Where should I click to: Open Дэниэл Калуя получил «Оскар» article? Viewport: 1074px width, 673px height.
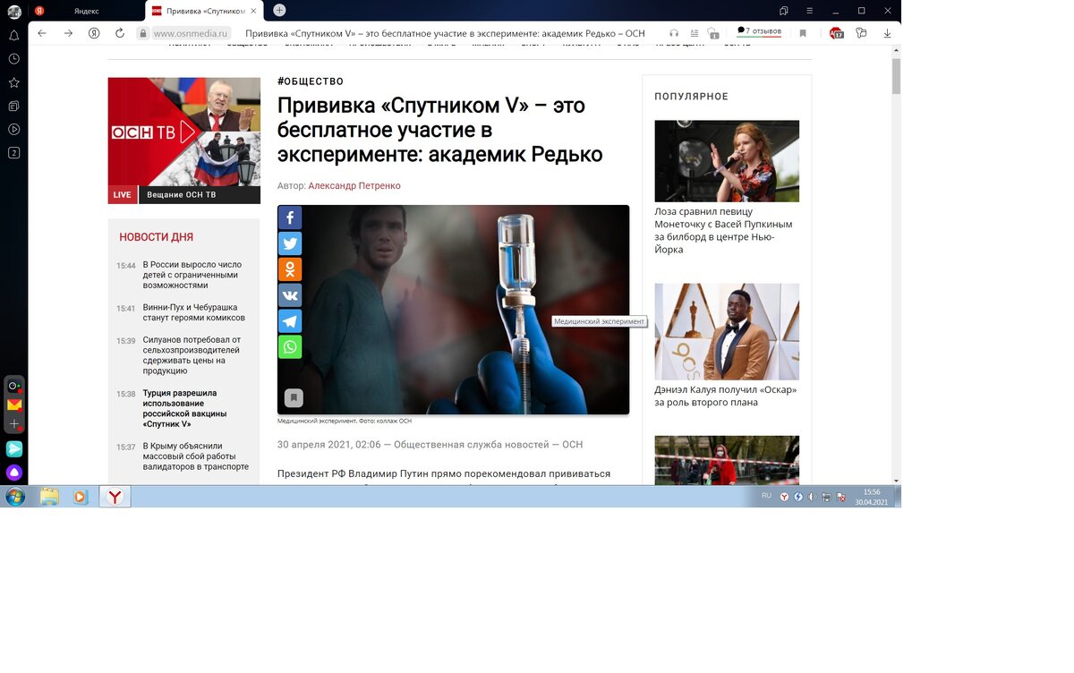pos(725,396)
